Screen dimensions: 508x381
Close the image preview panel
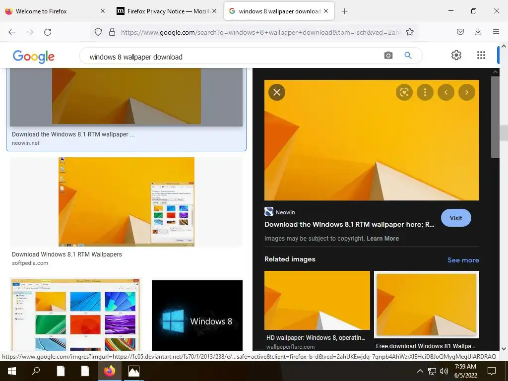[277, 92]
